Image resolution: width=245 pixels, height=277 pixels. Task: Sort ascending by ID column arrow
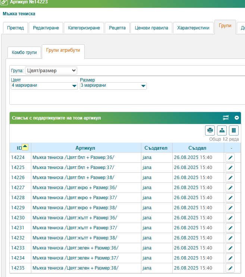pos(25,147)
